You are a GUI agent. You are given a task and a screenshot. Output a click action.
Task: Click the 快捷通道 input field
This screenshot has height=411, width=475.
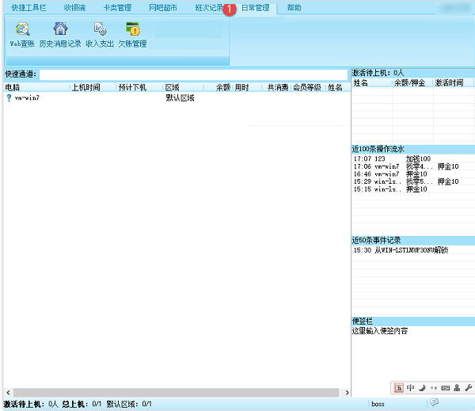(x=193, y=74)
